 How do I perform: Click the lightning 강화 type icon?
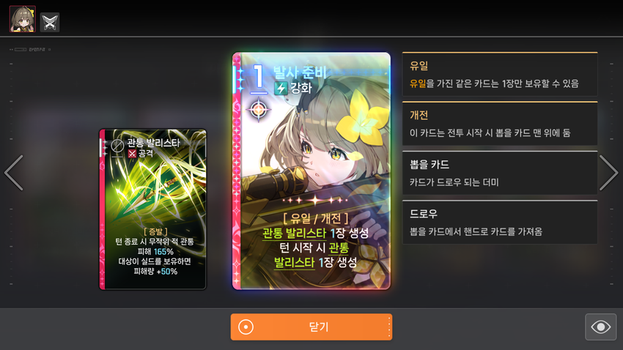click(281, 88)
